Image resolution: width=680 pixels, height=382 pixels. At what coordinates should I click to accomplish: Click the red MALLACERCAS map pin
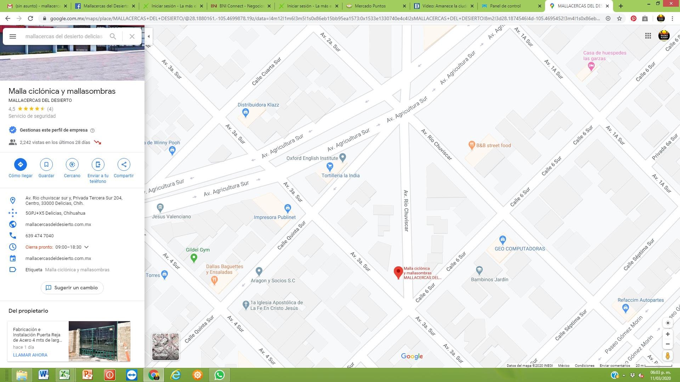click(398, 273)
